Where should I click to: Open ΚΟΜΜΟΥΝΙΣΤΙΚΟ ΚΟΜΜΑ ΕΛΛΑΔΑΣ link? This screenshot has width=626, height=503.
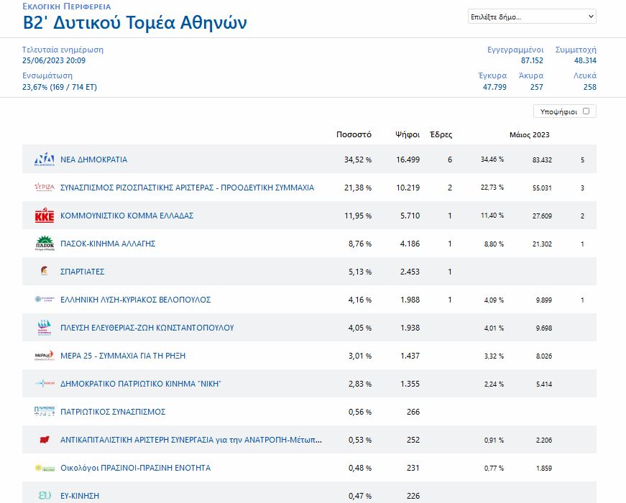[x=126, y=216]
